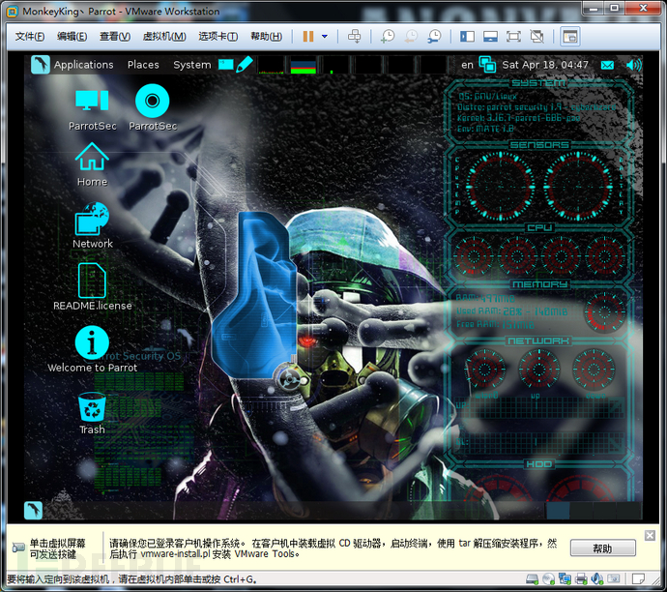Click the 帮助 button in the hint bar

point(603,548)
